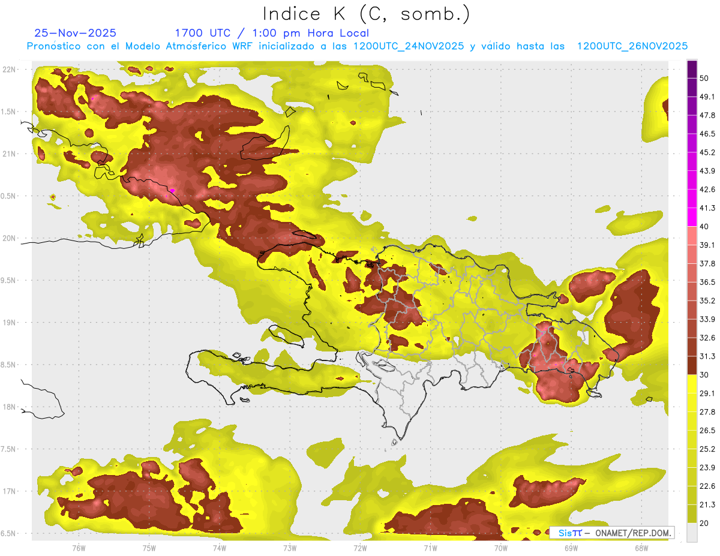Click the "41.3" color scale value
This screenshot has width=720, height=556.
(x=707, y=208)
